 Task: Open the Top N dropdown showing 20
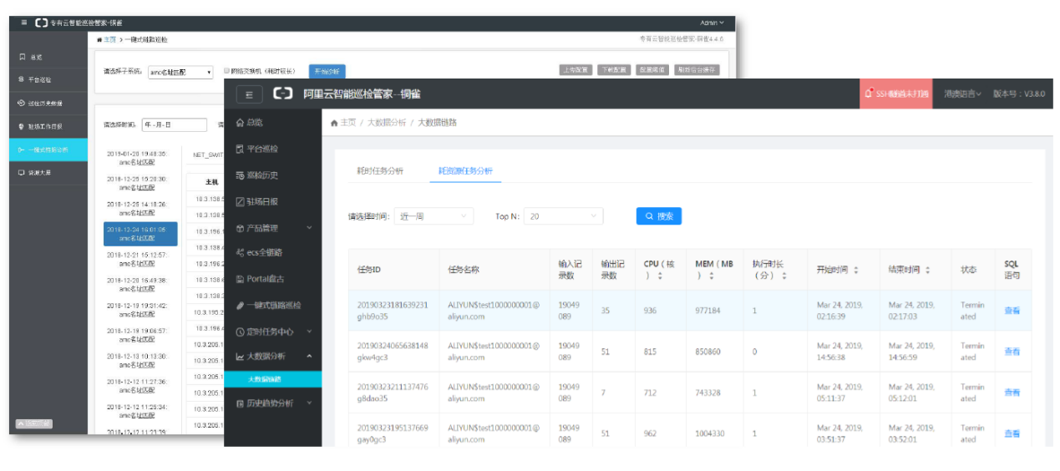click(563, 216)
